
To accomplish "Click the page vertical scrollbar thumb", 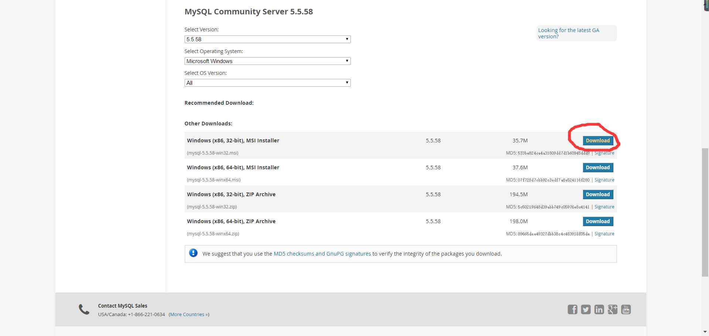I will (x=705, y=212).
